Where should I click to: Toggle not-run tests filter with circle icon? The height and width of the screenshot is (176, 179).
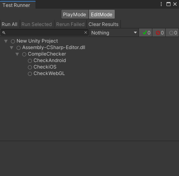coord(172,32)
